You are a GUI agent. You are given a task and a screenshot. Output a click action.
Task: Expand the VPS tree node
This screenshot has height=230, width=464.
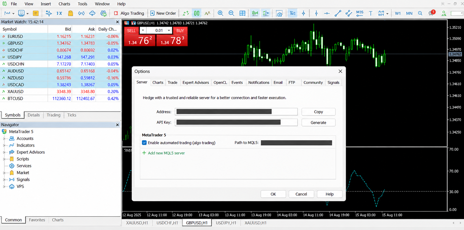4,187
